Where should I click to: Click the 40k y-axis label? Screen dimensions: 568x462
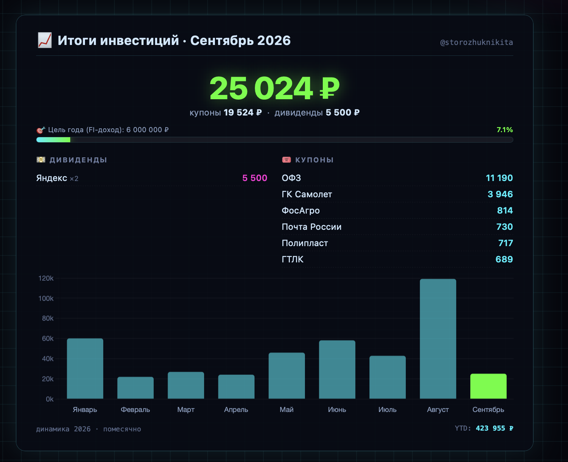[48, 359]
